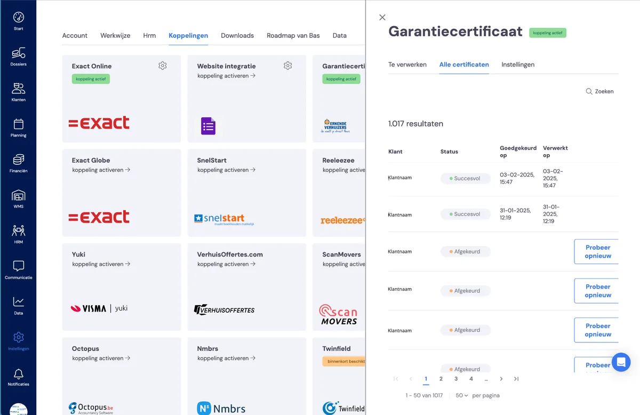640x415 pixels.
Task: Click the VerhuisOffertes logo
Action: (225, 309)
